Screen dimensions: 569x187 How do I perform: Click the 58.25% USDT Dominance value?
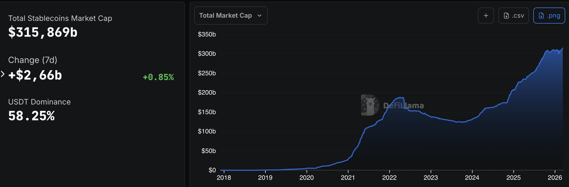click(x=31, y=116)
